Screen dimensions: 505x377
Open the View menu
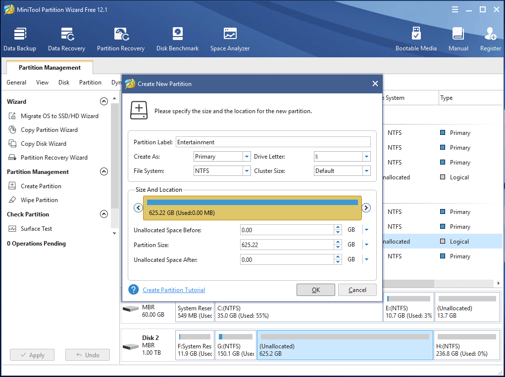(x=42, y=83)
